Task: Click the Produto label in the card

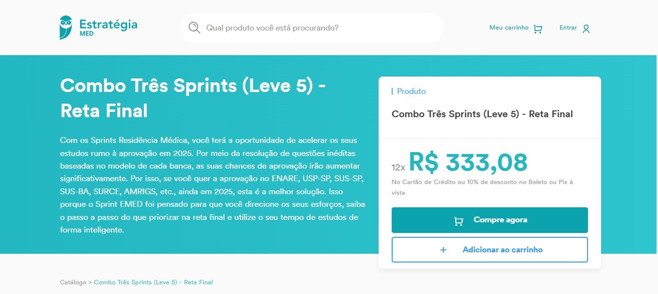Action: coord(411,91)
